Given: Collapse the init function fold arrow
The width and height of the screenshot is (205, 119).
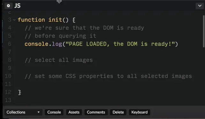Looking at the screenshot, I should [x=14, y=20].
